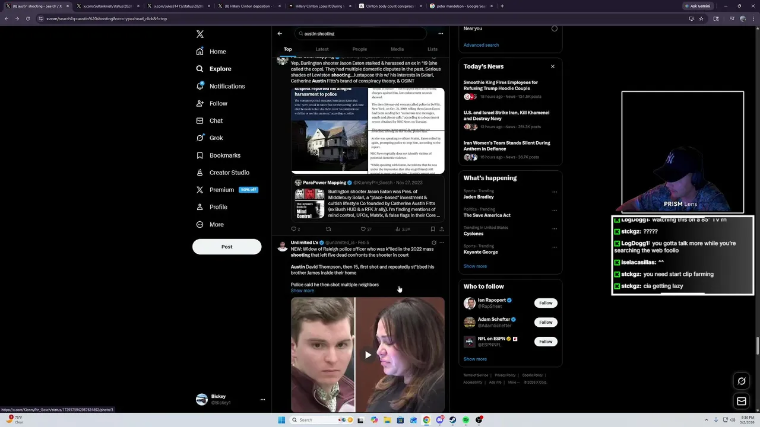Open More menu in sidebar
Viewport: 760px width, 427px height.
[210, 224]
